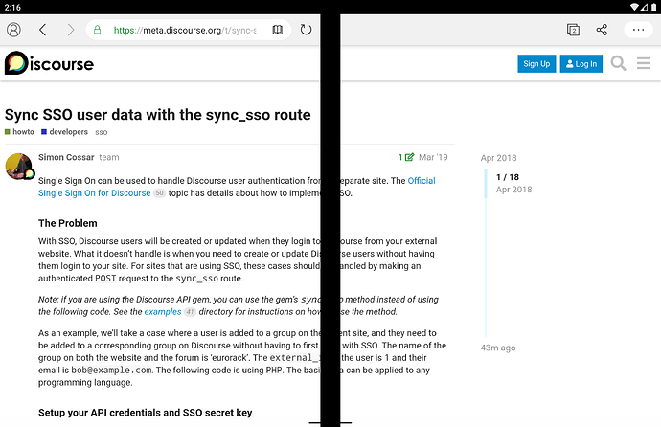Open the forum search magnifier icon

click(618, 63)
